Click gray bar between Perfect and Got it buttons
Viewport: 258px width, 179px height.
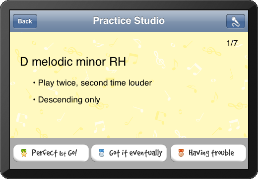click(90, 153)
